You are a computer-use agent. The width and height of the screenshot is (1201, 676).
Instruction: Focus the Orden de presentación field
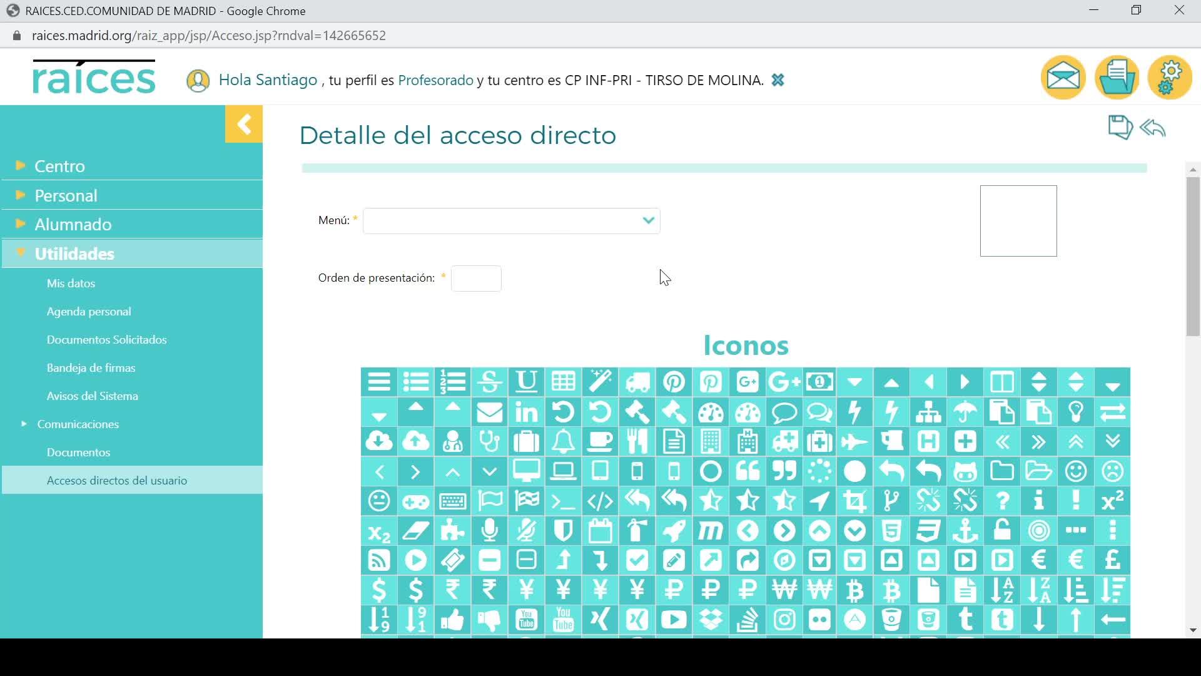[476, 279]
